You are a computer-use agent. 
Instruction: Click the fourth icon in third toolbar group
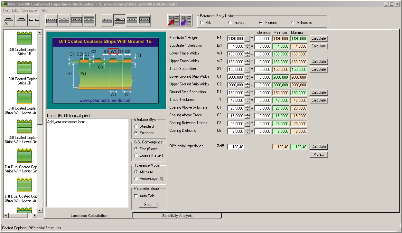145,20
